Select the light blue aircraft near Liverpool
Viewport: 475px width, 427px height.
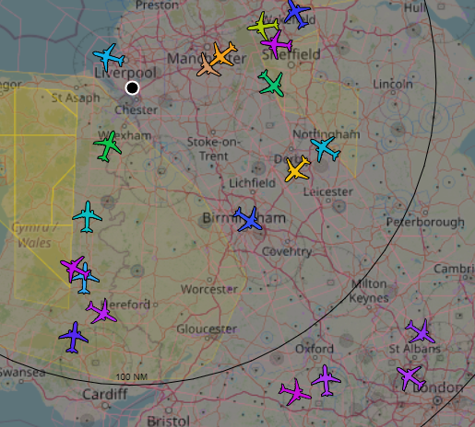[x=109, y=57]
